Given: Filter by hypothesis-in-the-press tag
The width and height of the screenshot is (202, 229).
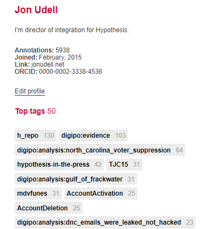Looking at the screenshot, I should coord(60,165).
